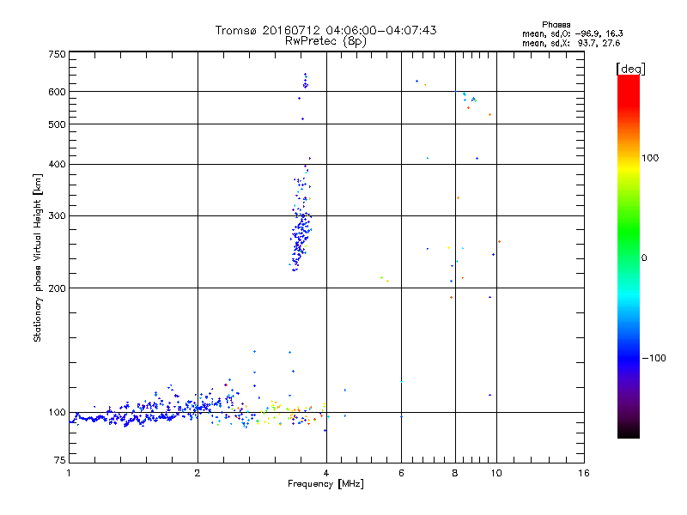Click the 'mean, sd,X: 93.7, 27.6' line
This screenshot has width=687, height=515.
pyautogui.click(x=571, y=43)
